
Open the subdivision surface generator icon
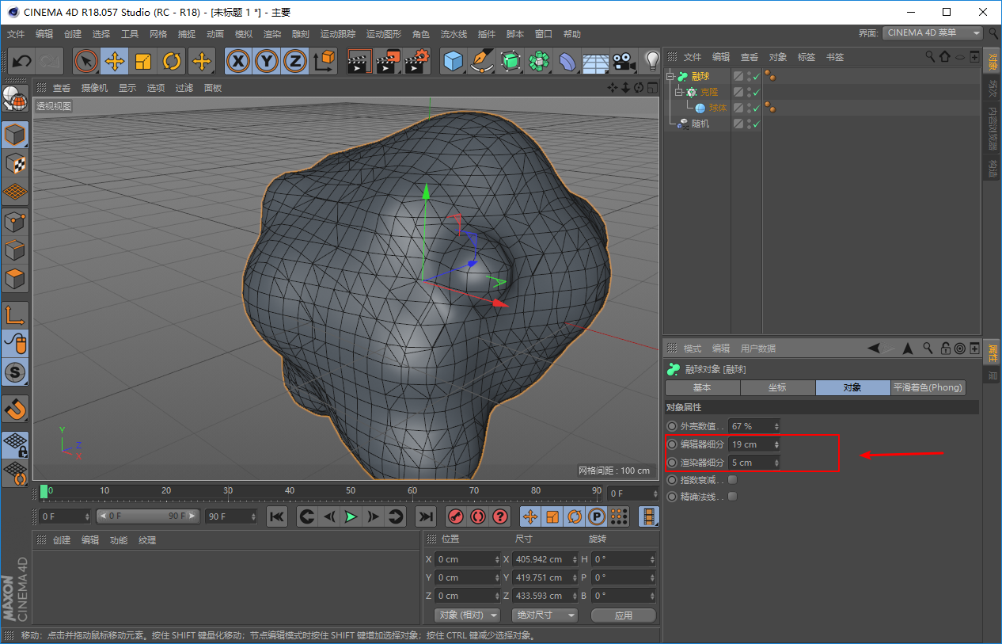pyautogui.click(x=510, y=61)
